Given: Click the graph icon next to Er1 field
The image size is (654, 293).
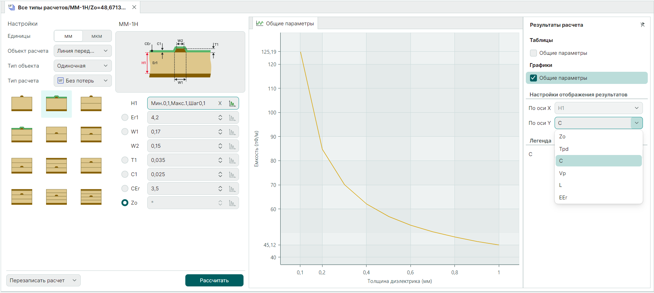Looking at the screenshot, I should tap(232, 118).
